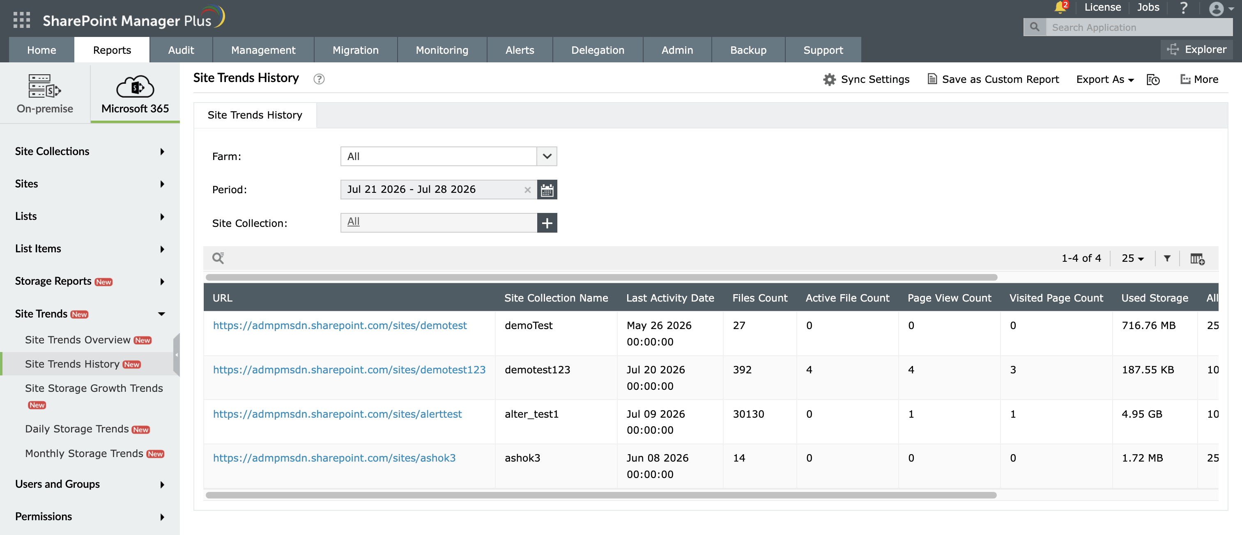Expand the Storage Reports section
This screenshot has width=1242, height=535.
point(90,281)
